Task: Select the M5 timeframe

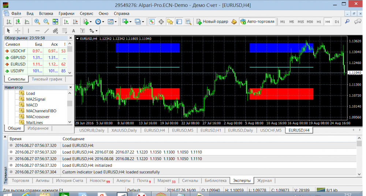Action: (292, 22)
